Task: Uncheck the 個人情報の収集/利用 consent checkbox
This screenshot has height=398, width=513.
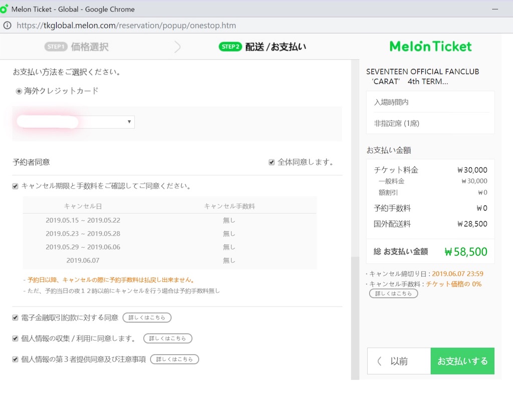Action: [15, 338]
